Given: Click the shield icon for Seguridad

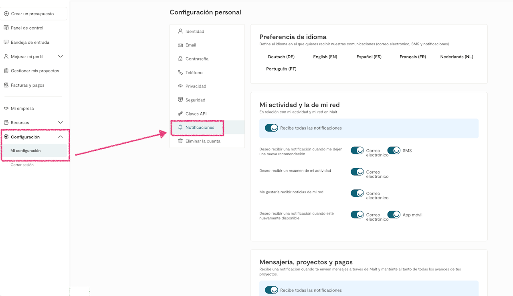Looking at the screenshot, I should [180, 100].
